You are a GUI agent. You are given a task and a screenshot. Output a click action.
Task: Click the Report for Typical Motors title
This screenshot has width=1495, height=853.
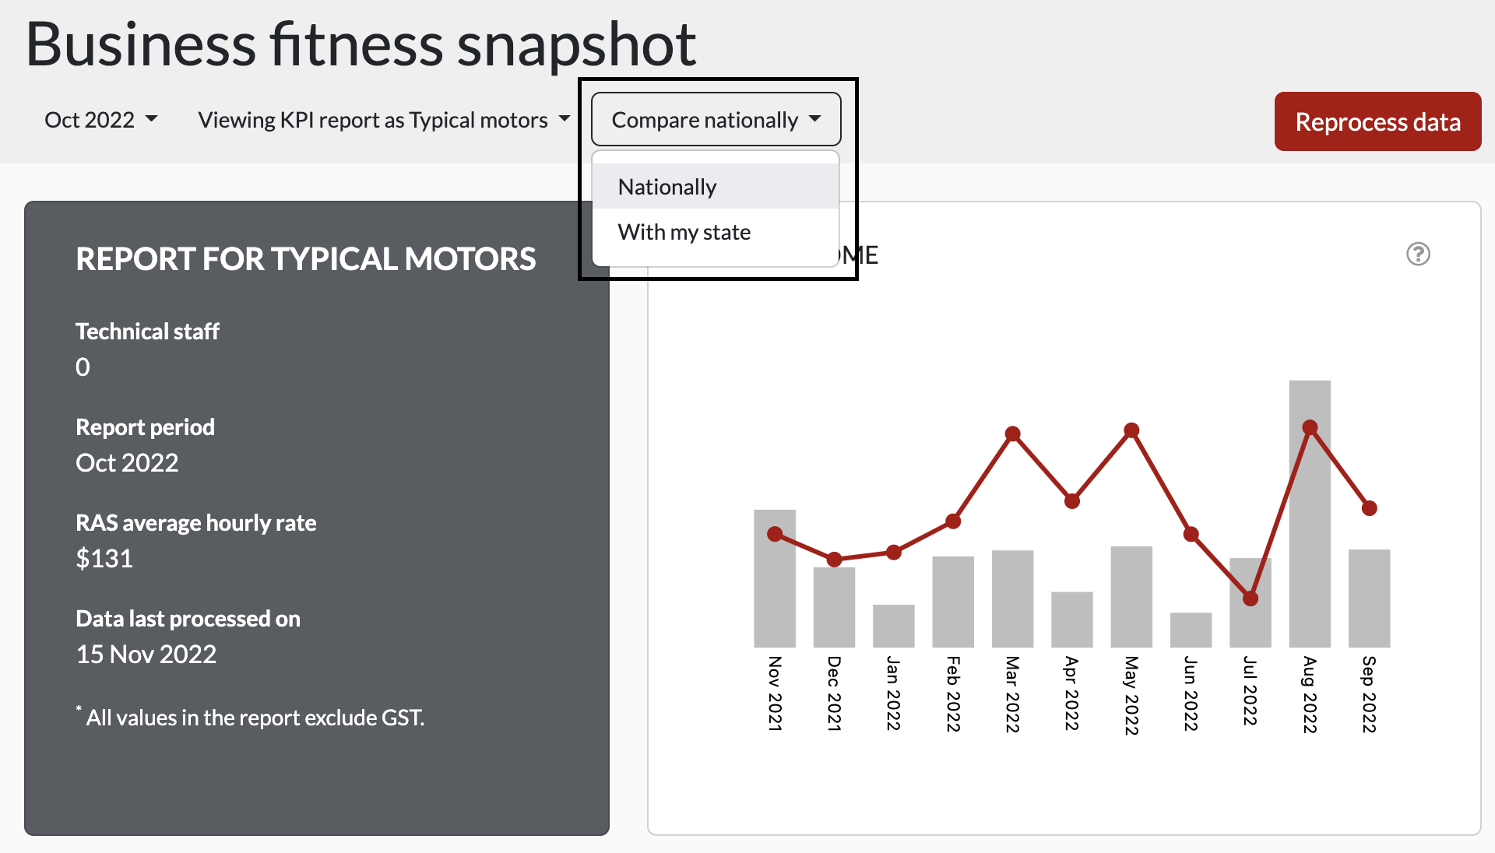[305, 259]
